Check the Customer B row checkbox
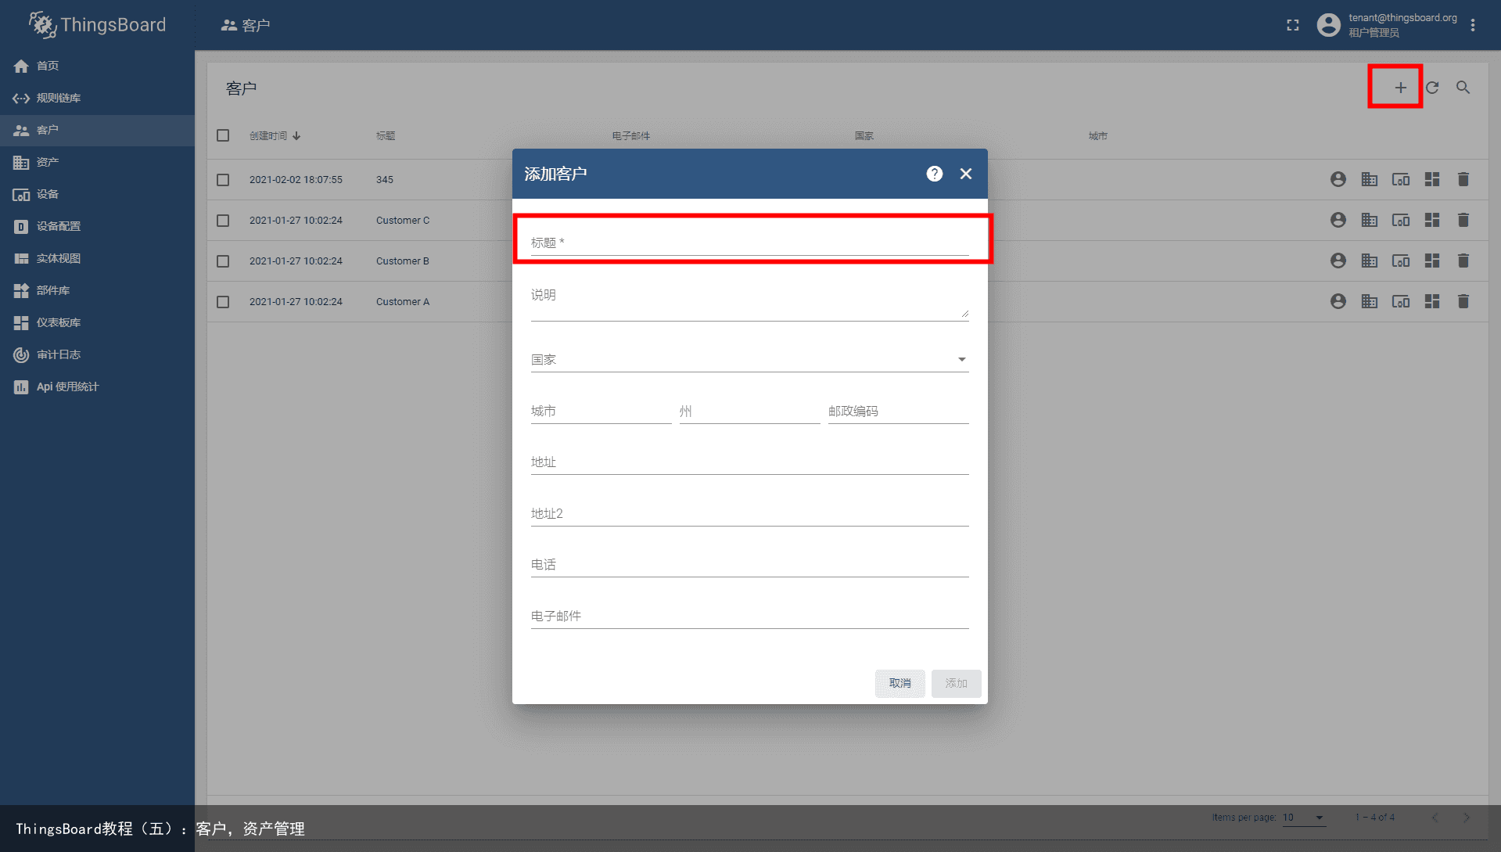Viewport: 1501px width, 852px height. (x=223, y=261)
